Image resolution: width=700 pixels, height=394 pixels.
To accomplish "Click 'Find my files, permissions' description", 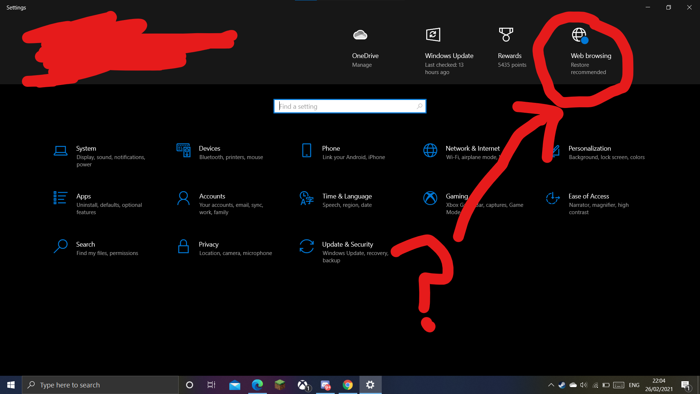I will pyautogui.click(x=107, y=253).
